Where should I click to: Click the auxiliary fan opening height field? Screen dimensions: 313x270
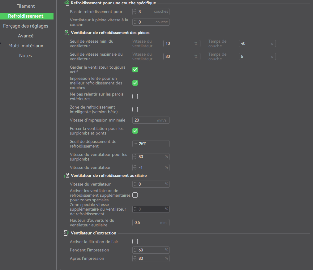151,222
